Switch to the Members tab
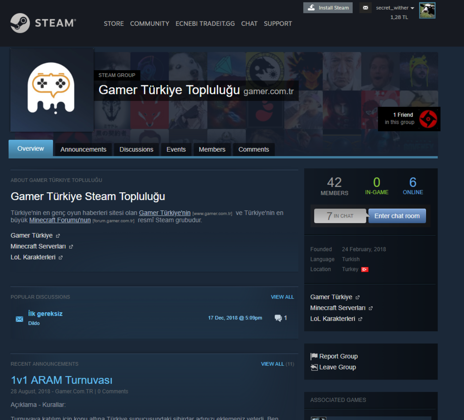 [x=212, y=150]
